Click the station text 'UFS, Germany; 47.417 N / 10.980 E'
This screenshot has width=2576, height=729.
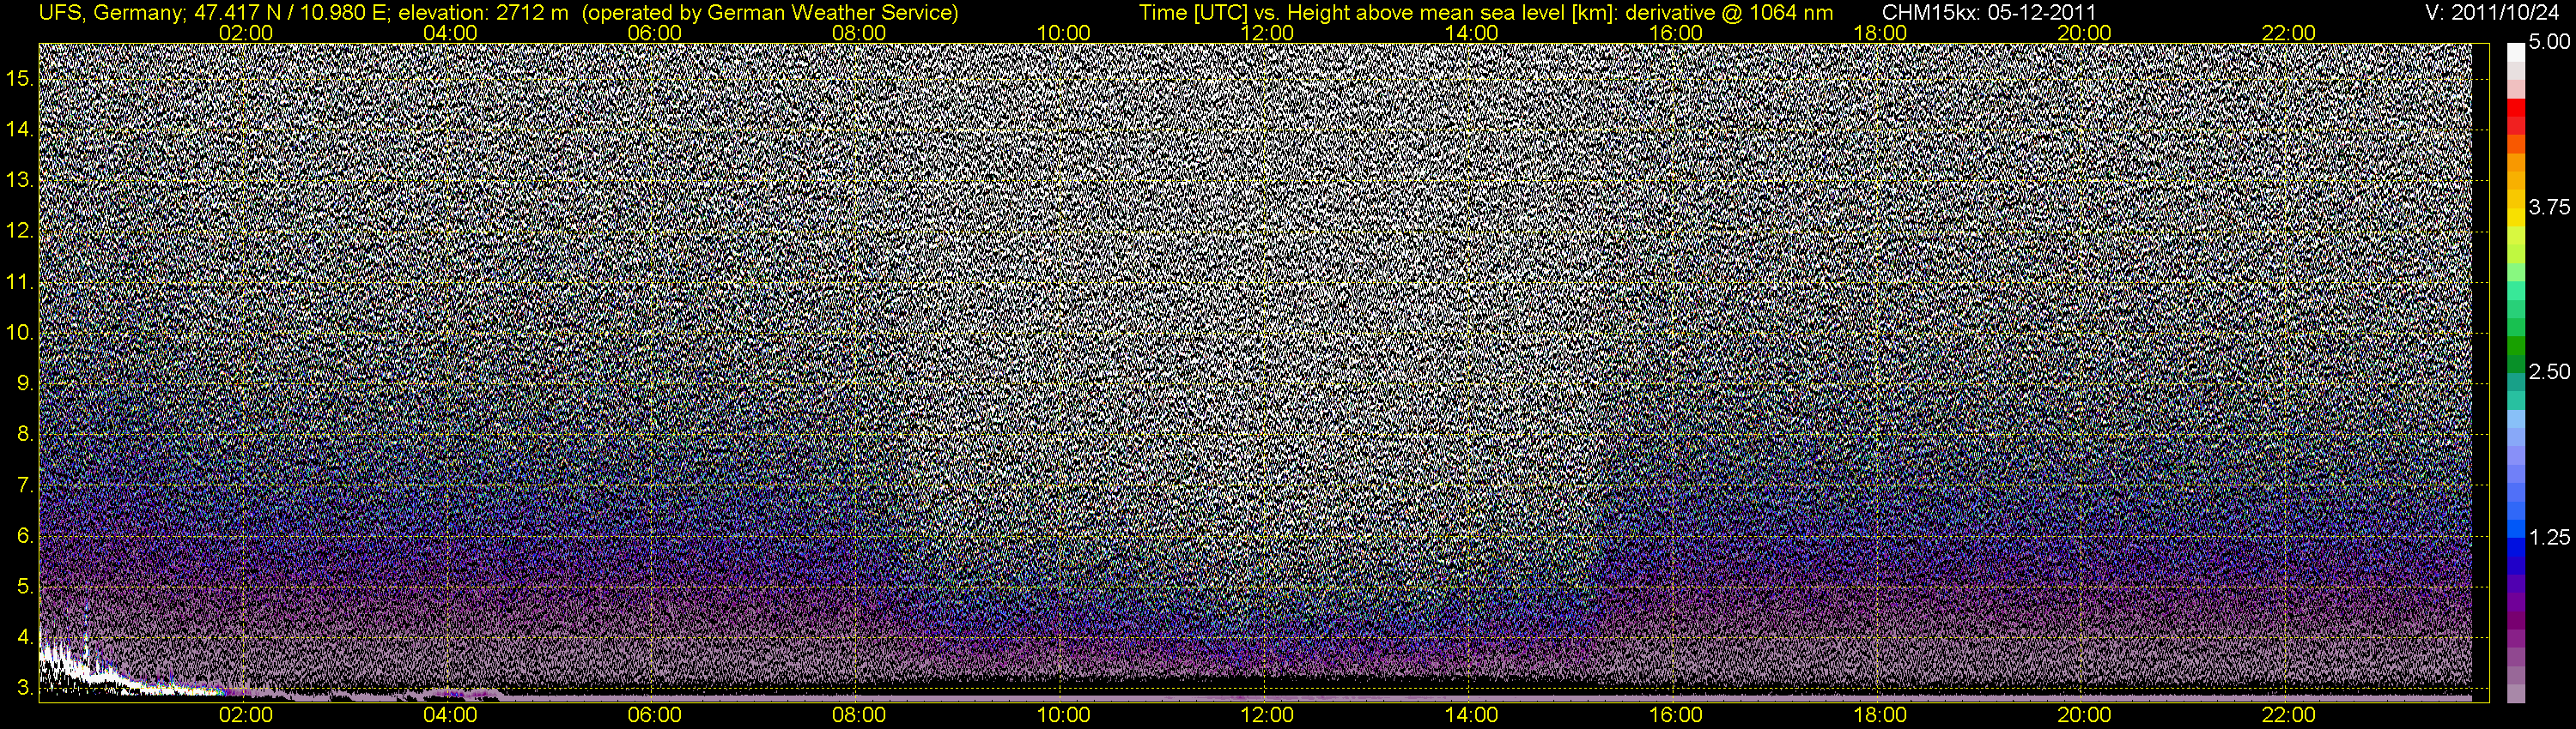tap(214, 12)
